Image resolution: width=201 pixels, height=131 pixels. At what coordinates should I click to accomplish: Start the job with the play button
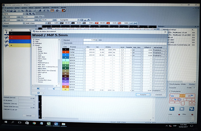172,109
